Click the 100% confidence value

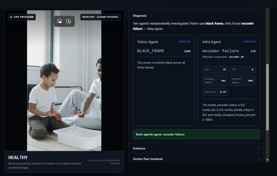click(x=187, y=51)
